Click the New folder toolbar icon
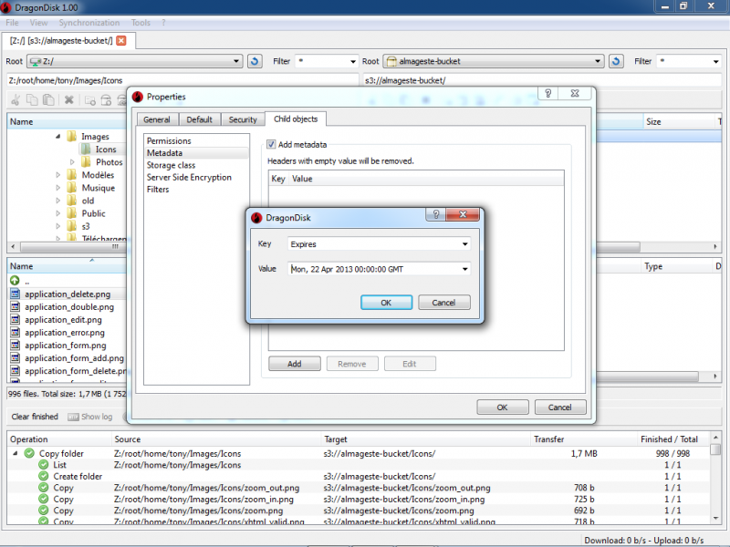The image size is (730, 547). click(x=90, y=100)
